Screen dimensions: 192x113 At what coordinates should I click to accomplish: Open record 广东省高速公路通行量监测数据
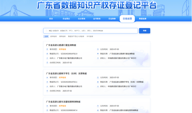tap(61, 45)
